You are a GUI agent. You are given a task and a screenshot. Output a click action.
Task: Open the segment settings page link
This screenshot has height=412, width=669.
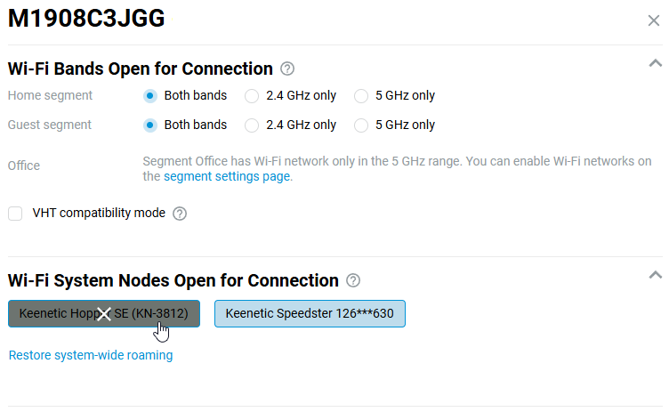pyautogui.click(x=227, y=176)
